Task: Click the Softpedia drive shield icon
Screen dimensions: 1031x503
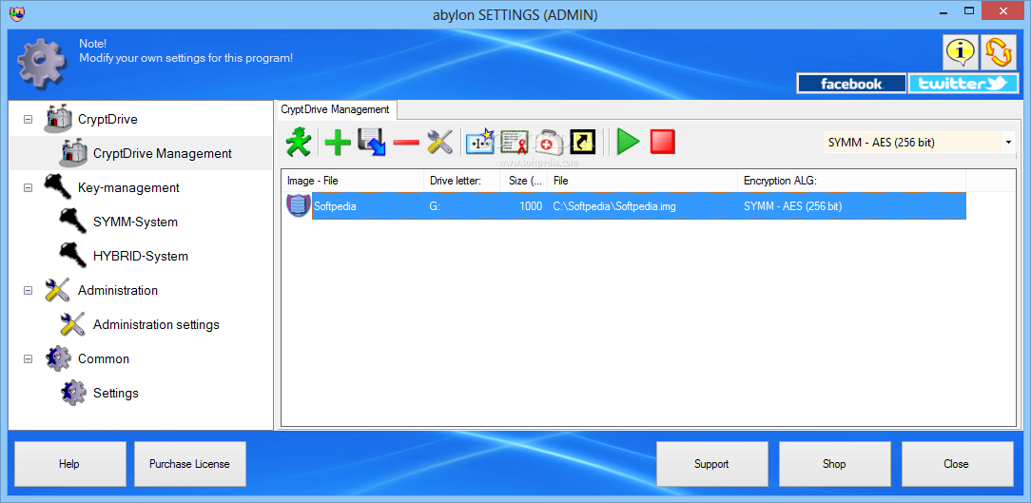Action: (x=298, y=205)
